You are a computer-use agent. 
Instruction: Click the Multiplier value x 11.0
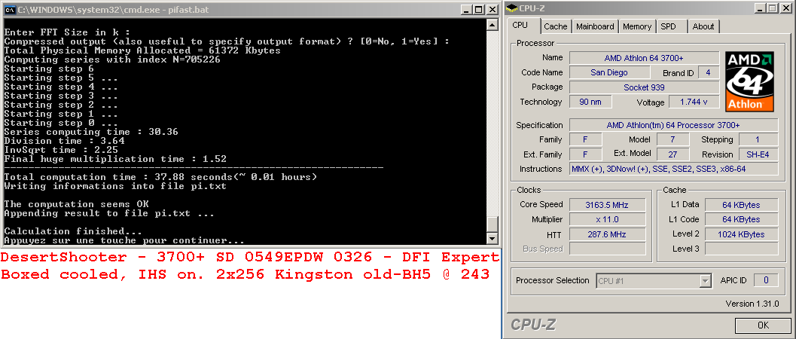click(x=608, y=220)
